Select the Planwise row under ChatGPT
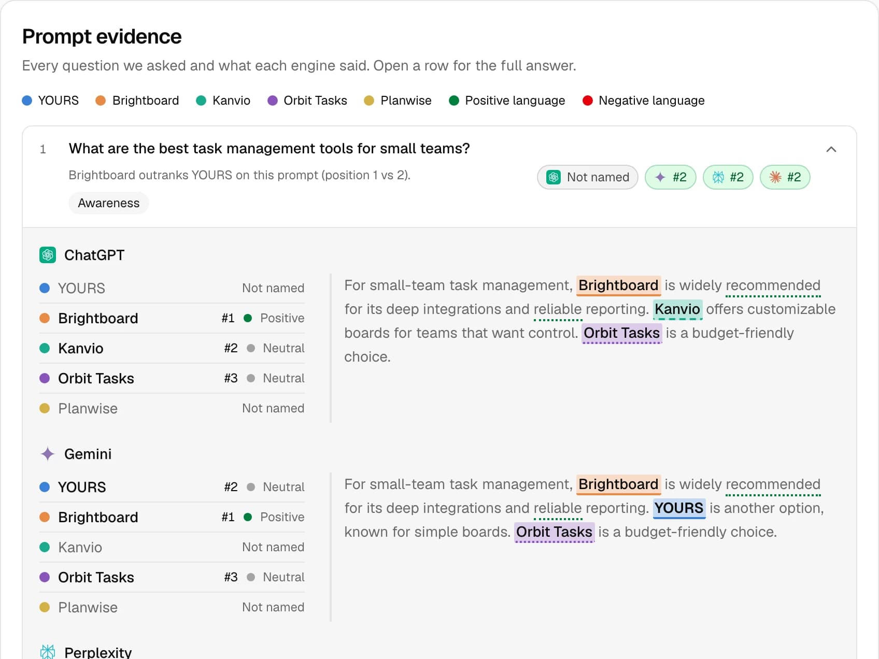 172,408
